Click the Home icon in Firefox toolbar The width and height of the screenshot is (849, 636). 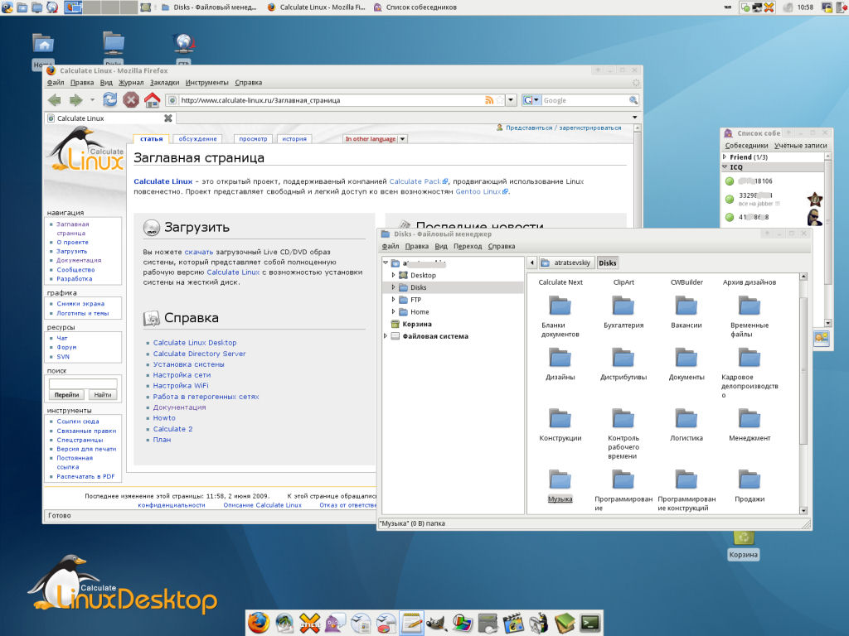click(153, 99)
